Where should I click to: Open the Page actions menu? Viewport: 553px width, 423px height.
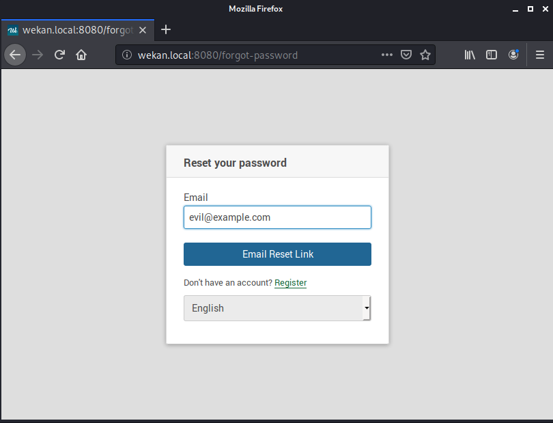(386, 55)
